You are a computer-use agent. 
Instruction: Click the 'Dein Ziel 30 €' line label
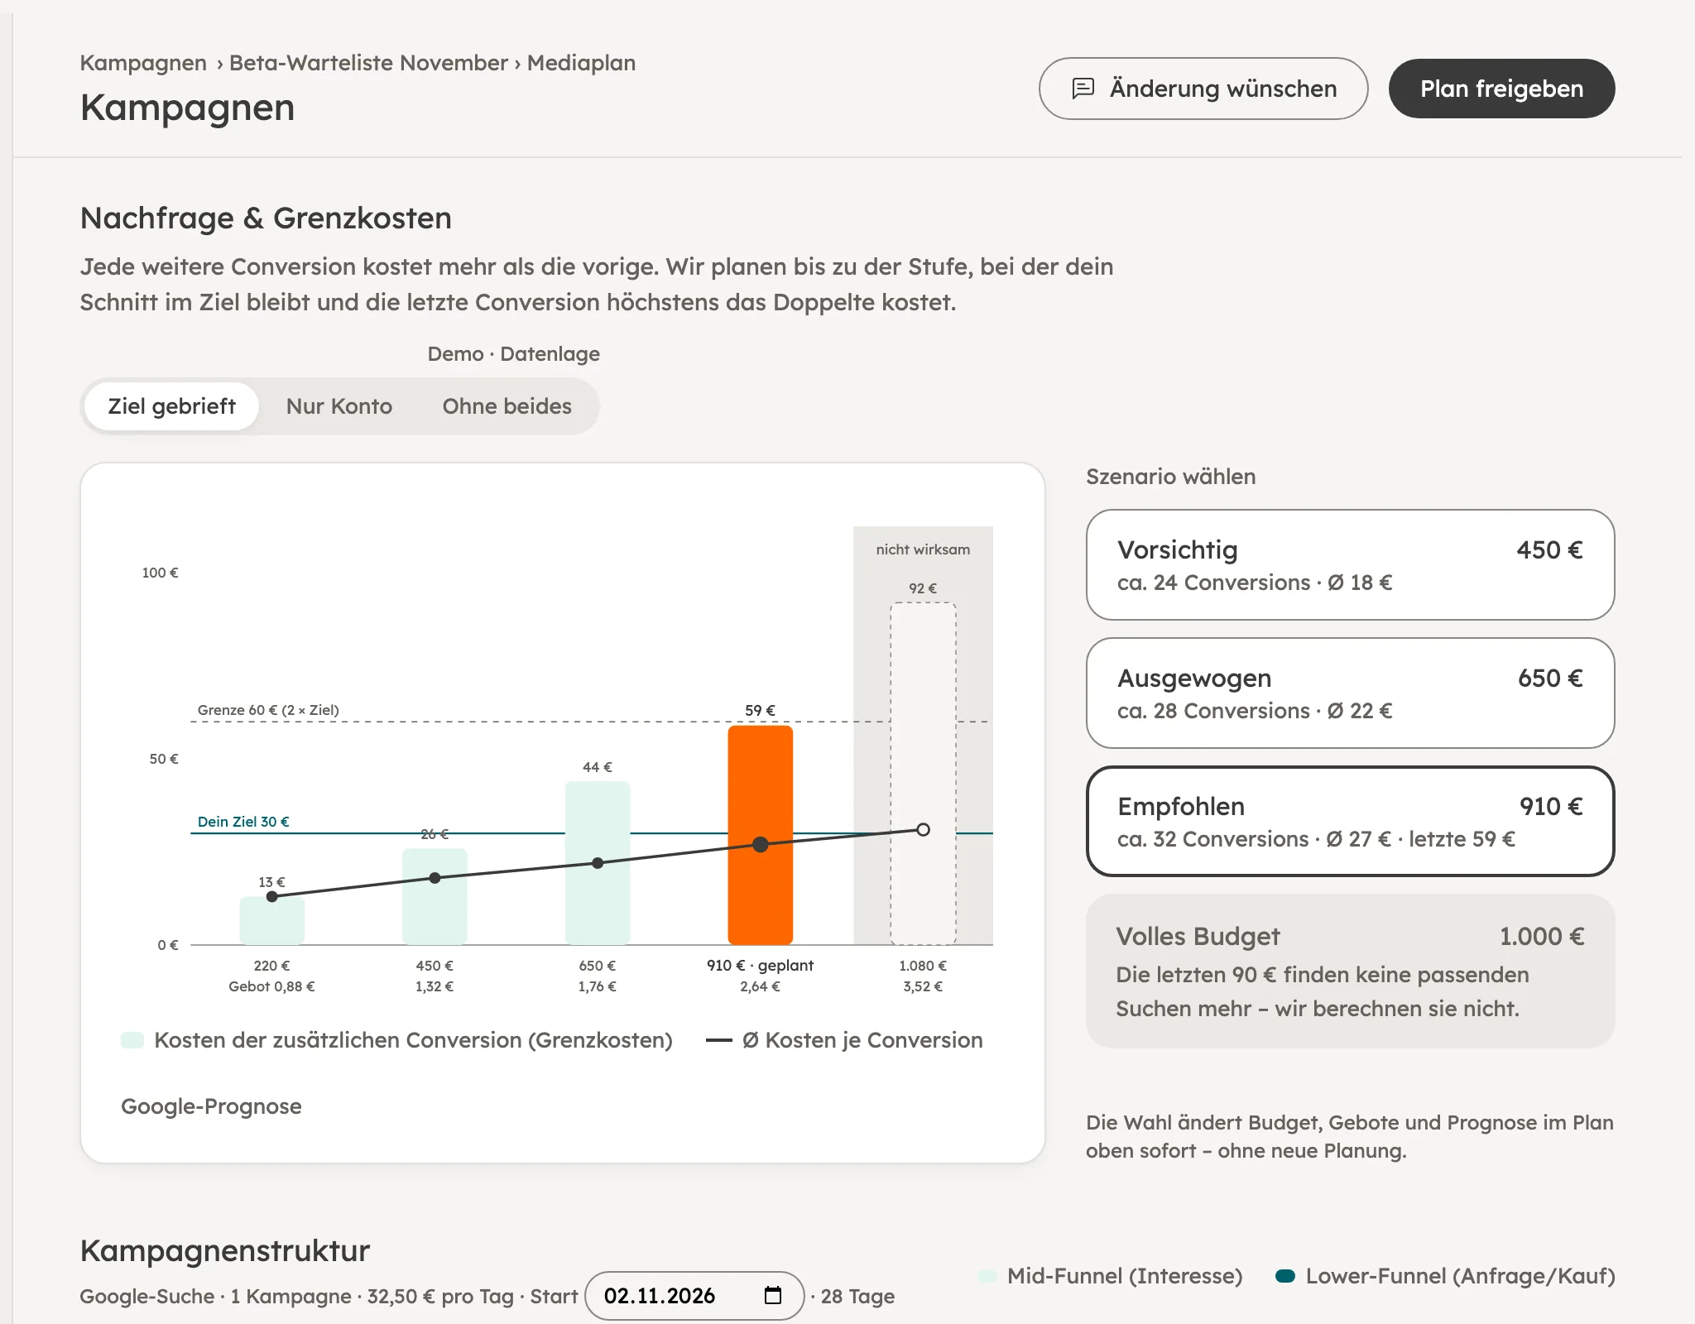click(x=243, y=822)
